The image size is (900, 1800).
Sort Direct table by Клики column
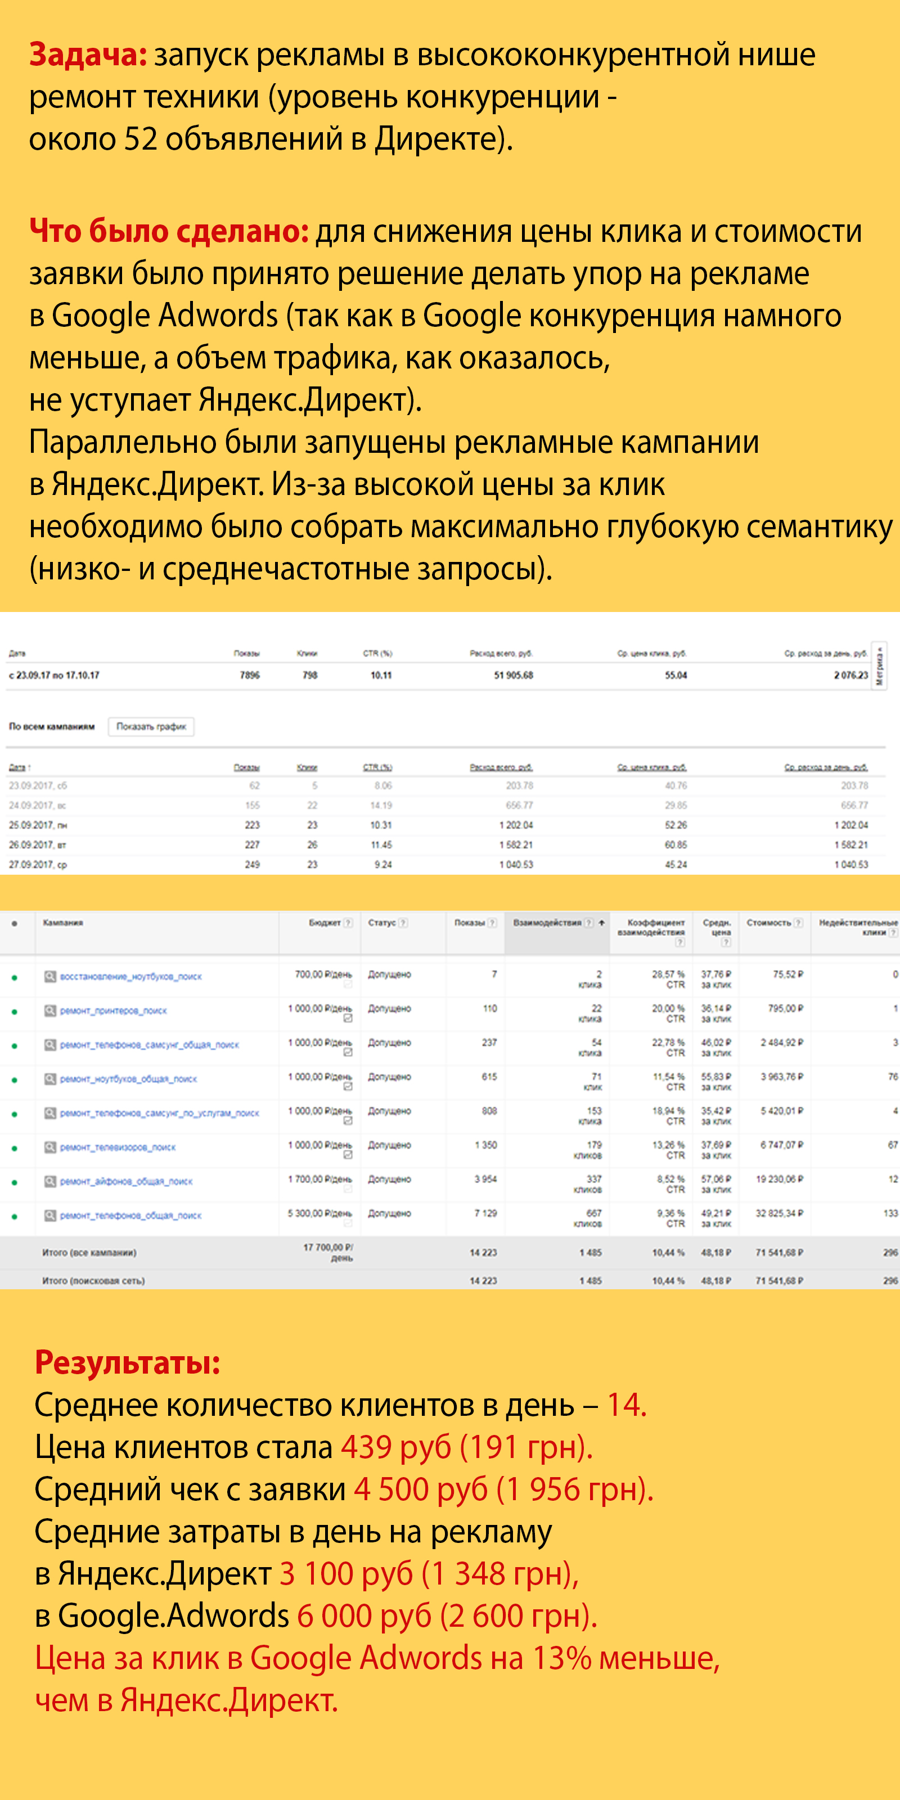pos(307,767)
